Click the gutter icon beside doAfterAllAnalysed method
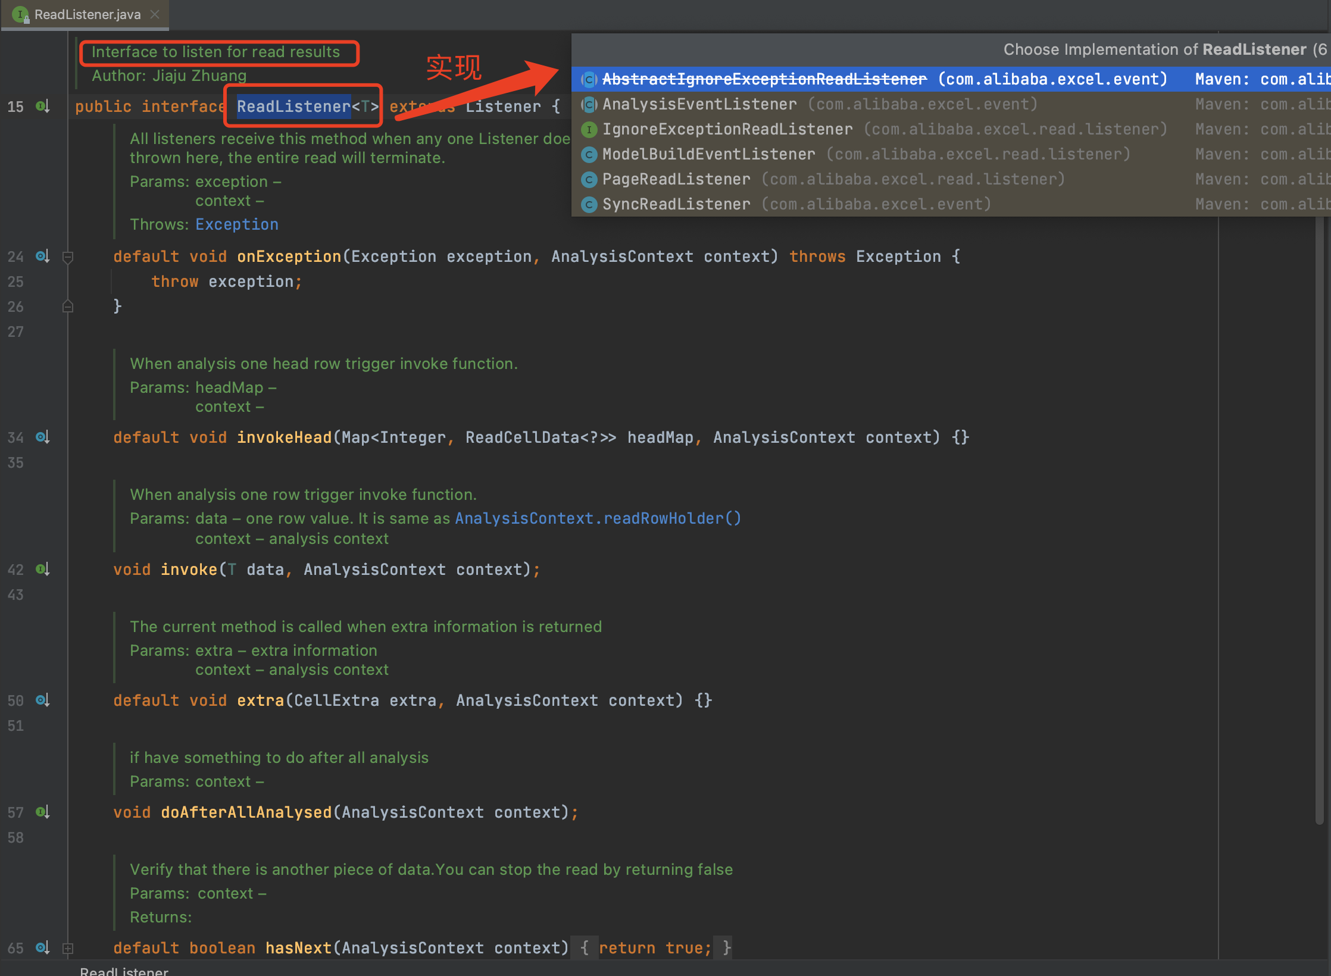This screenshot has height=976, width=1331. (42, 812)
